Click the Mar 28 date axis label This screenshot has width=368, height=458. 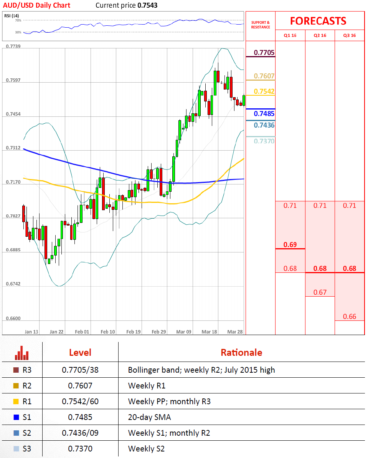(x=235, y=332)
